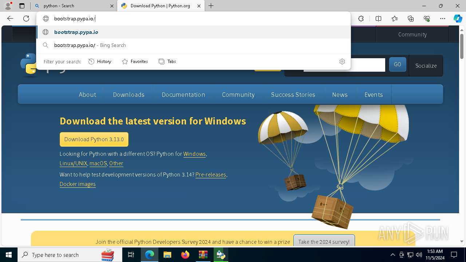Click the top Community tab link

pos(412,35)
